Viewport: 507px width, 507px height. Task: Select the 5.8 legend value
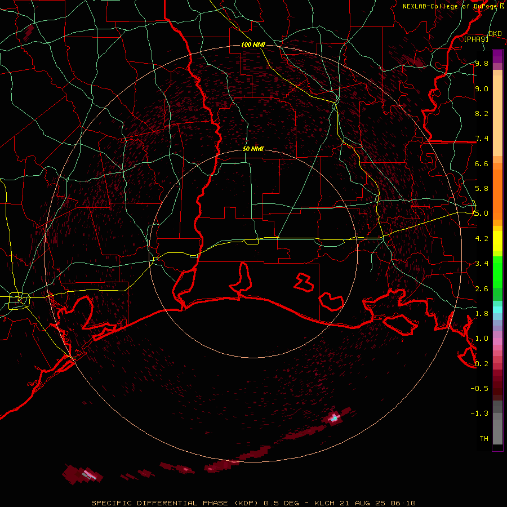482,189
